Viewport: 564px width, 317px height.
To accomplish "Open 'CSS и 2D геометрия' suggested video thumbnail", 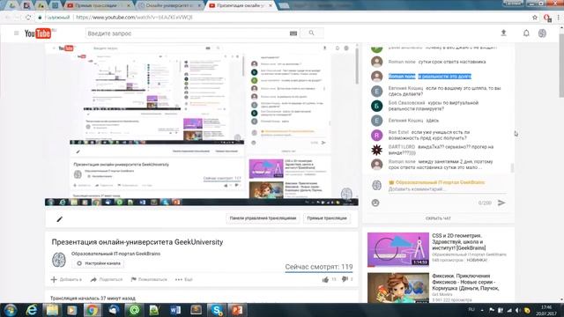I will coord(398,249).
